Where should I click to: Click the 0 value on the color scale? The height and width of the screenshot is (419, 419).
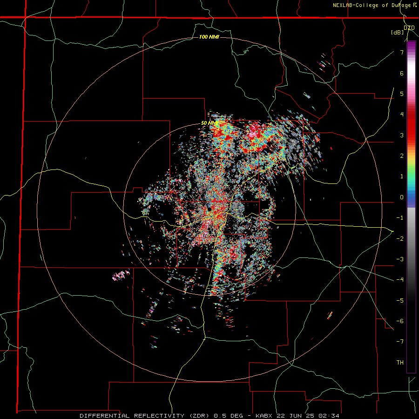(x=402, y=197)
